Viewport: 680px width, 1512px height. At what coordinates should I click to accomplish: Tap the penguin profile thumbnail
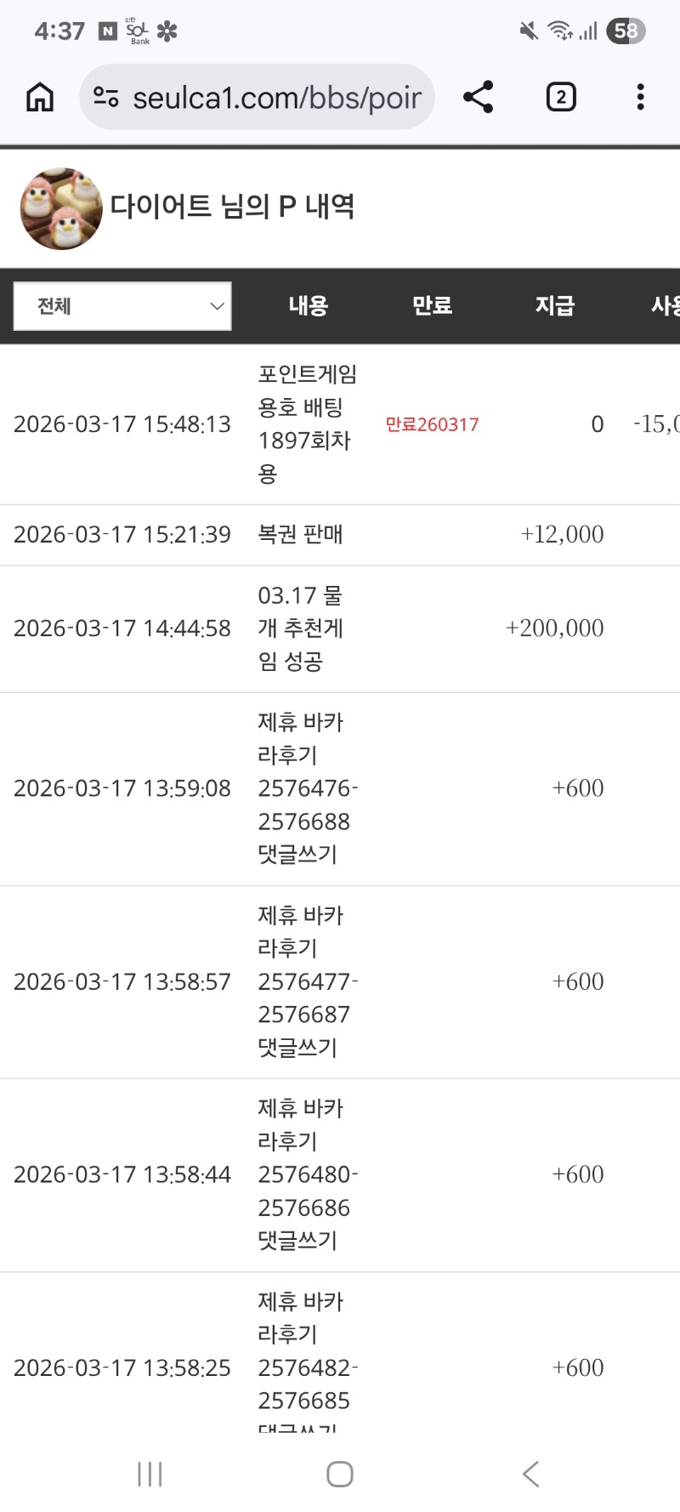(61, 208)
